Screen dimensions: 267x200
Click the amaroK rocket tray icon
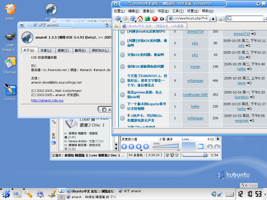[220, 194]
